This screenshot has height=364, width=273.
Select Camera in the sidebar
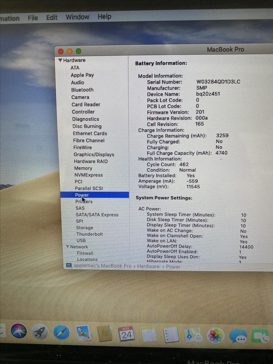(80, 97)
